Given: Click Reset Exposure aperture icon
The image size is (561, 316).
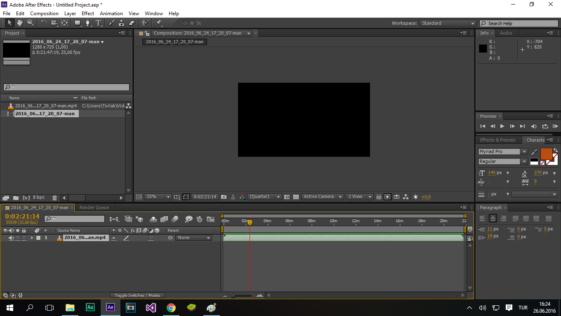Looking at the screenshot, I should 415,197.
